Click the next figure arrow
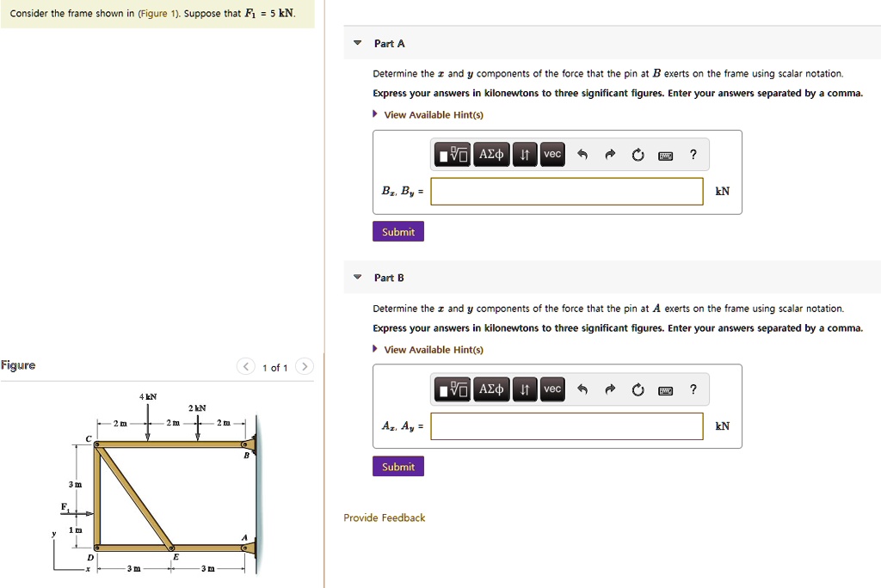881x588 pixels. (305, 365)
